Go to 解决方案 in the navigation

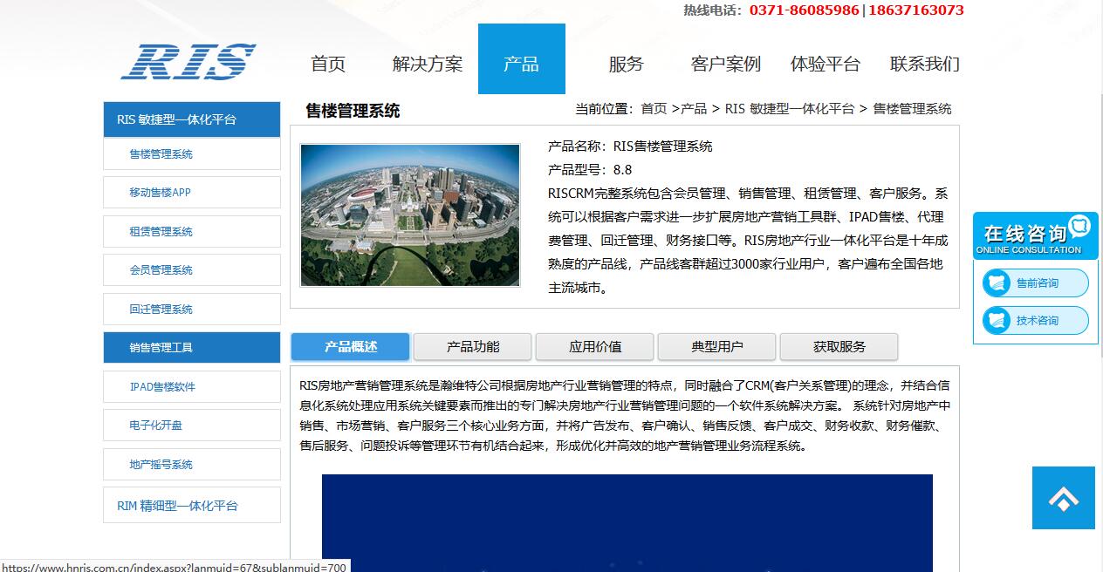(x=427, y=64)
